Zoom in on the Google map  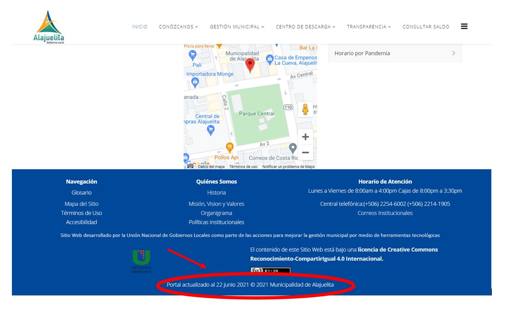click(305, 136)
